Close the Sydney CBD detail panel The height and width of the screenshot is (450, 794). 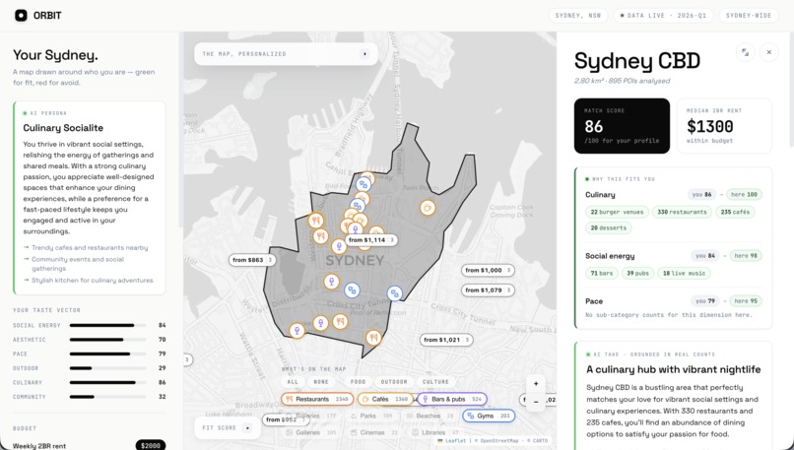[x=768, y=52]
